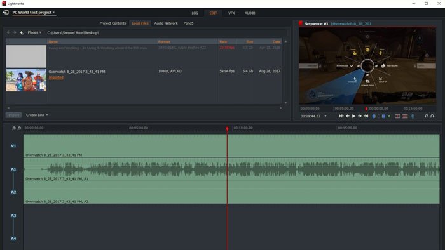
Task: Click the viewer scrub bar red marker
Action: coord(366,109)
